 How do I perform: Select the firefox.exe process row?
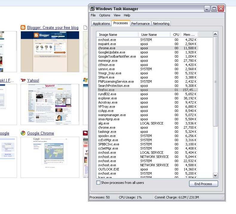coord(147,90)
